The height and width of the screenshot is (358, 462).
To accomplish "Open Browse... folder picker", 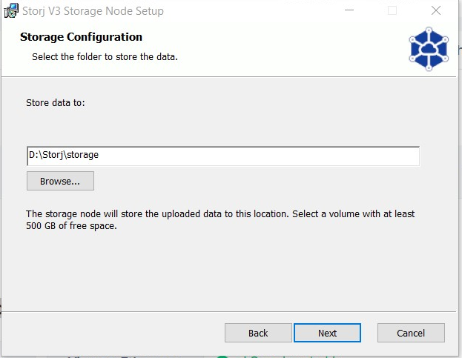I will click(60, 181).
